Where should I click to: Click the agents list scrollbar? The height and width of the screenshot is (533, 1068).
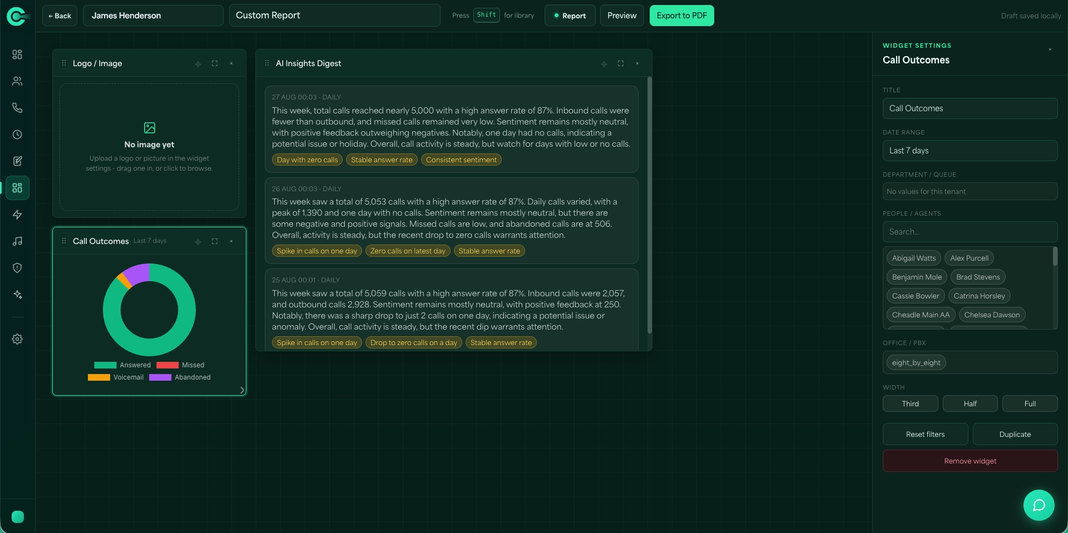pyautogui.click(x=1055, y=257)
